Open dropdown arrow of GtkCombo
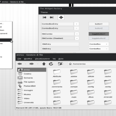116x116 pixels. (77, 34)
